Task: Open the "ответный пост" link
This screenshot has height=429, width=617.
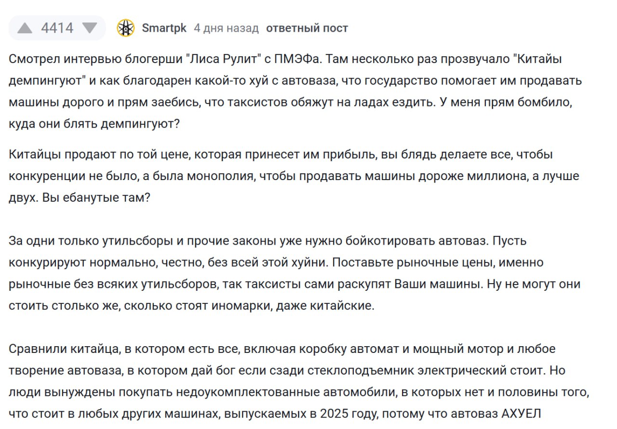Action: pos(307,28)
